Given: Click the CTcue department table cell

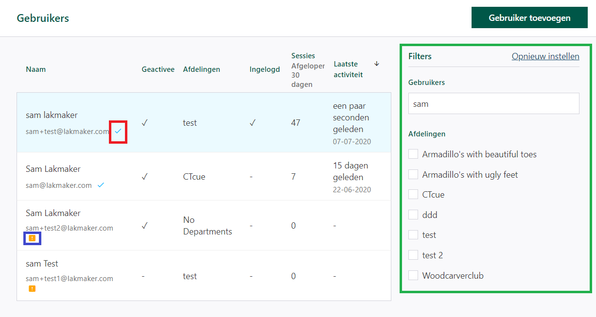Looking at the screenshot, I should click(x=194, y=177).
